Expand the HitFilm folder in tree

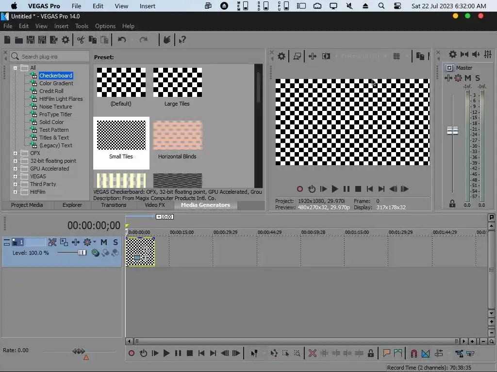(15, 192)
